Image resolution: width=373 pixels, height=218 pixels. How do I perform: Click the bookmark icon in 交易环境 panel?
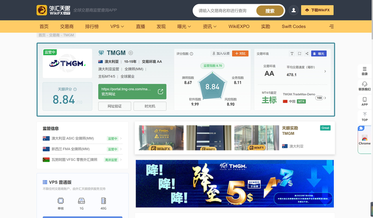[299, 53]
